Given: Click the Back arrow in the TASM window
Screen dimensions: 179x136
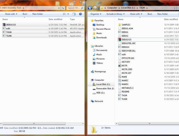Looking at the screenshot, I should point(90,8).
